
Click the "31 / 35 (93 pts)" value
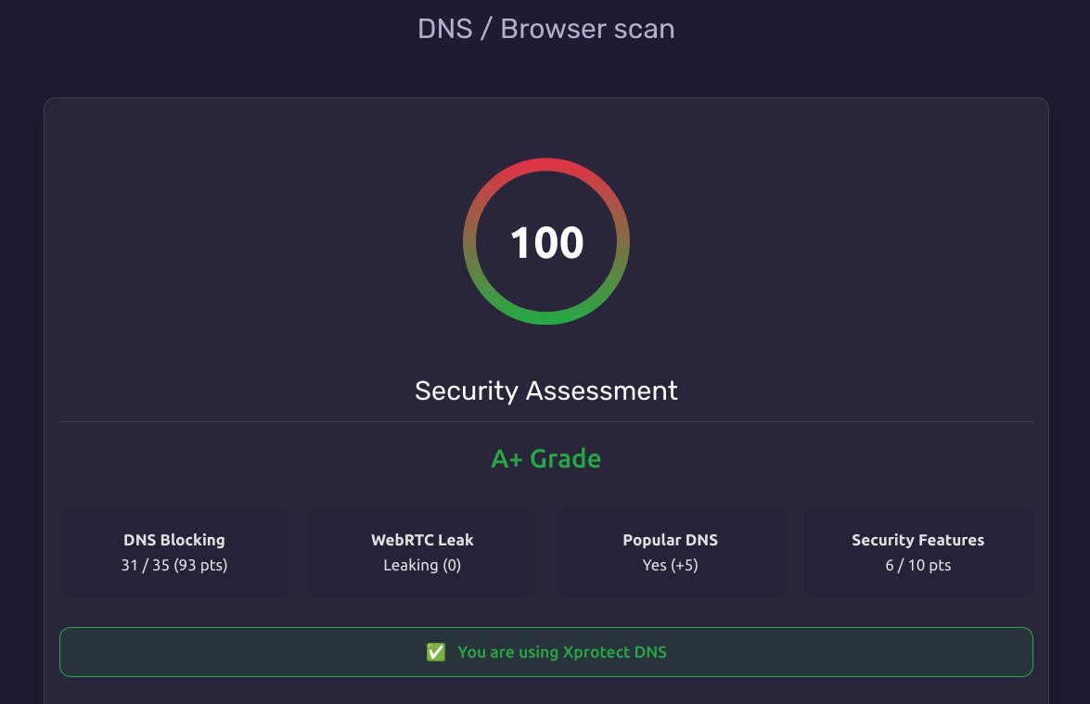pos(174,565)
